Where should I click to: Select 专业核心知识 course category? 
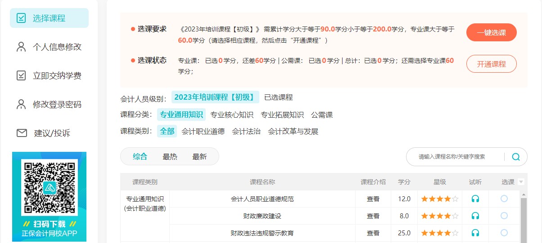[232, 115]
